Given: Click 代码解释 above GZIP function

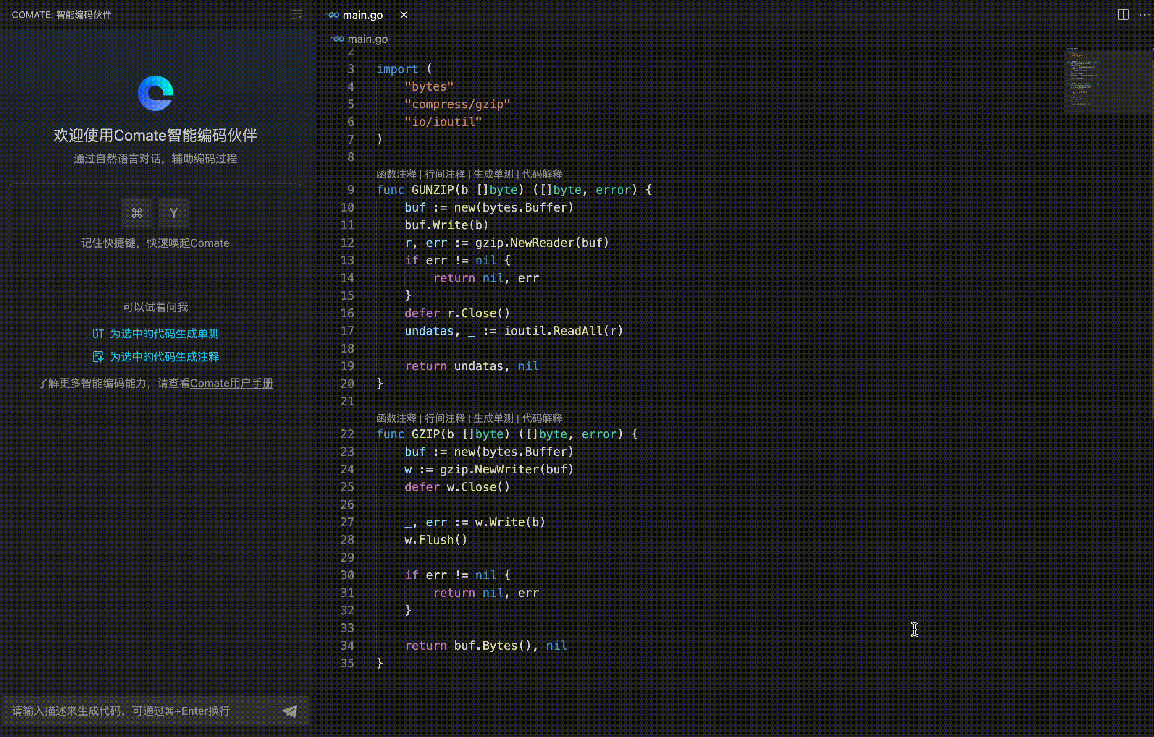Looking at the screenshot, I should (x=542, y=418).
